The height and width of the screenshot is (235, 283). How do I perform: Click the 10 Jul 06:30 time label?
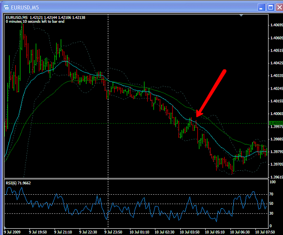[x=240, y=232]
